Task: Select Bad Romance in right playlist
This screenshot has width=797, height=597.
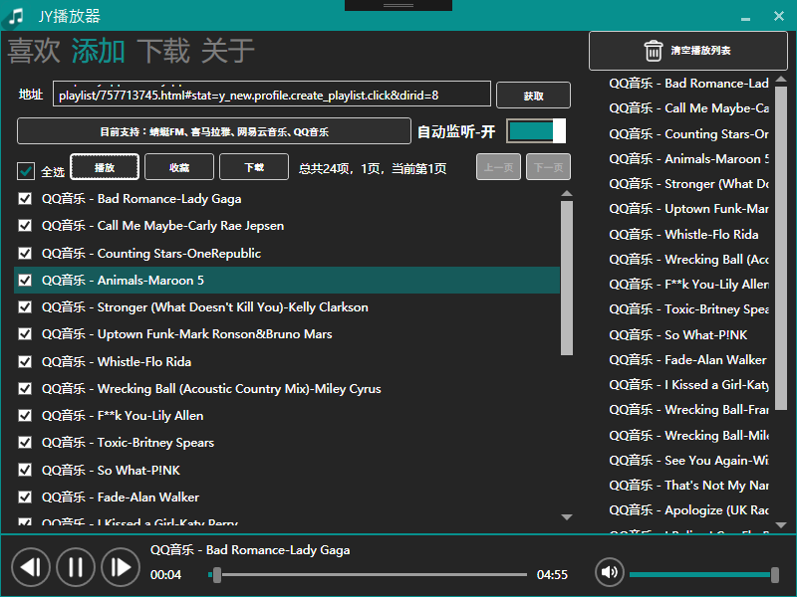Action: point(688,84)
